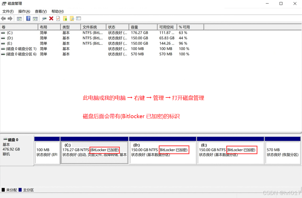The image size is (302, 198).
Task: Minimize the 磁盘管理 window
Action: (x=267, y=4)
